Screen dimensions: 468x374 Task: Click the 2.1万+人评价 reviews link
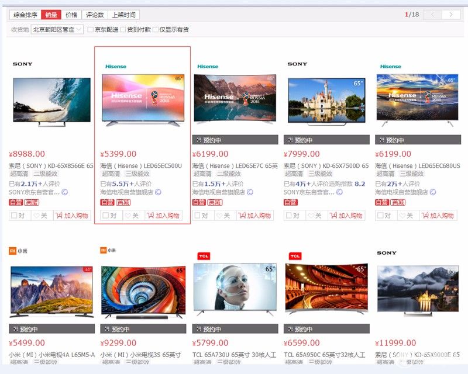tap(29, 184)
